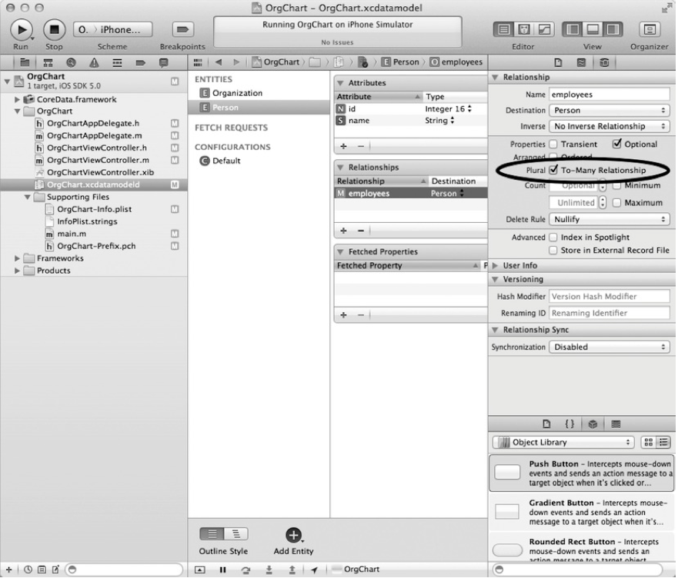Switch Object Library to icon view
This screenshot has height=578, width=678.
[x=648, y=443]
